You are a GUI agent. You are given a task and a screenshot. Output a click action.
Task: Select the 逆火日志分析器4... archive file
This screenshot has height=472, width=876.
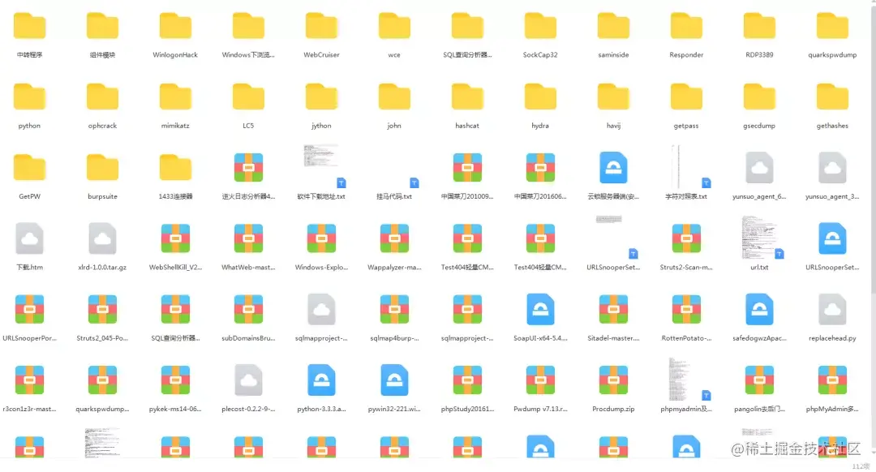(x=249, y=168)
